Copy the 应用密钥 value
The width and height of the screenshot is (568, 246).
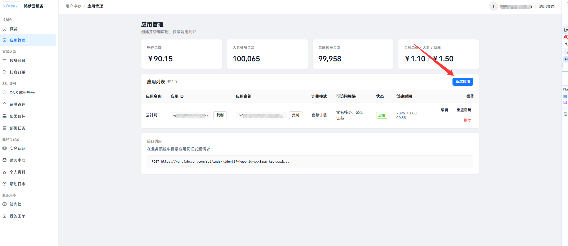295,115
